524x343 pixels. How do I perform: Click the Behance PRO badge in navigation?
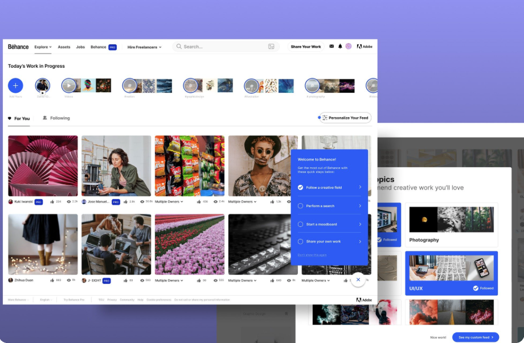pyautogui.click(x=113, y=47)
